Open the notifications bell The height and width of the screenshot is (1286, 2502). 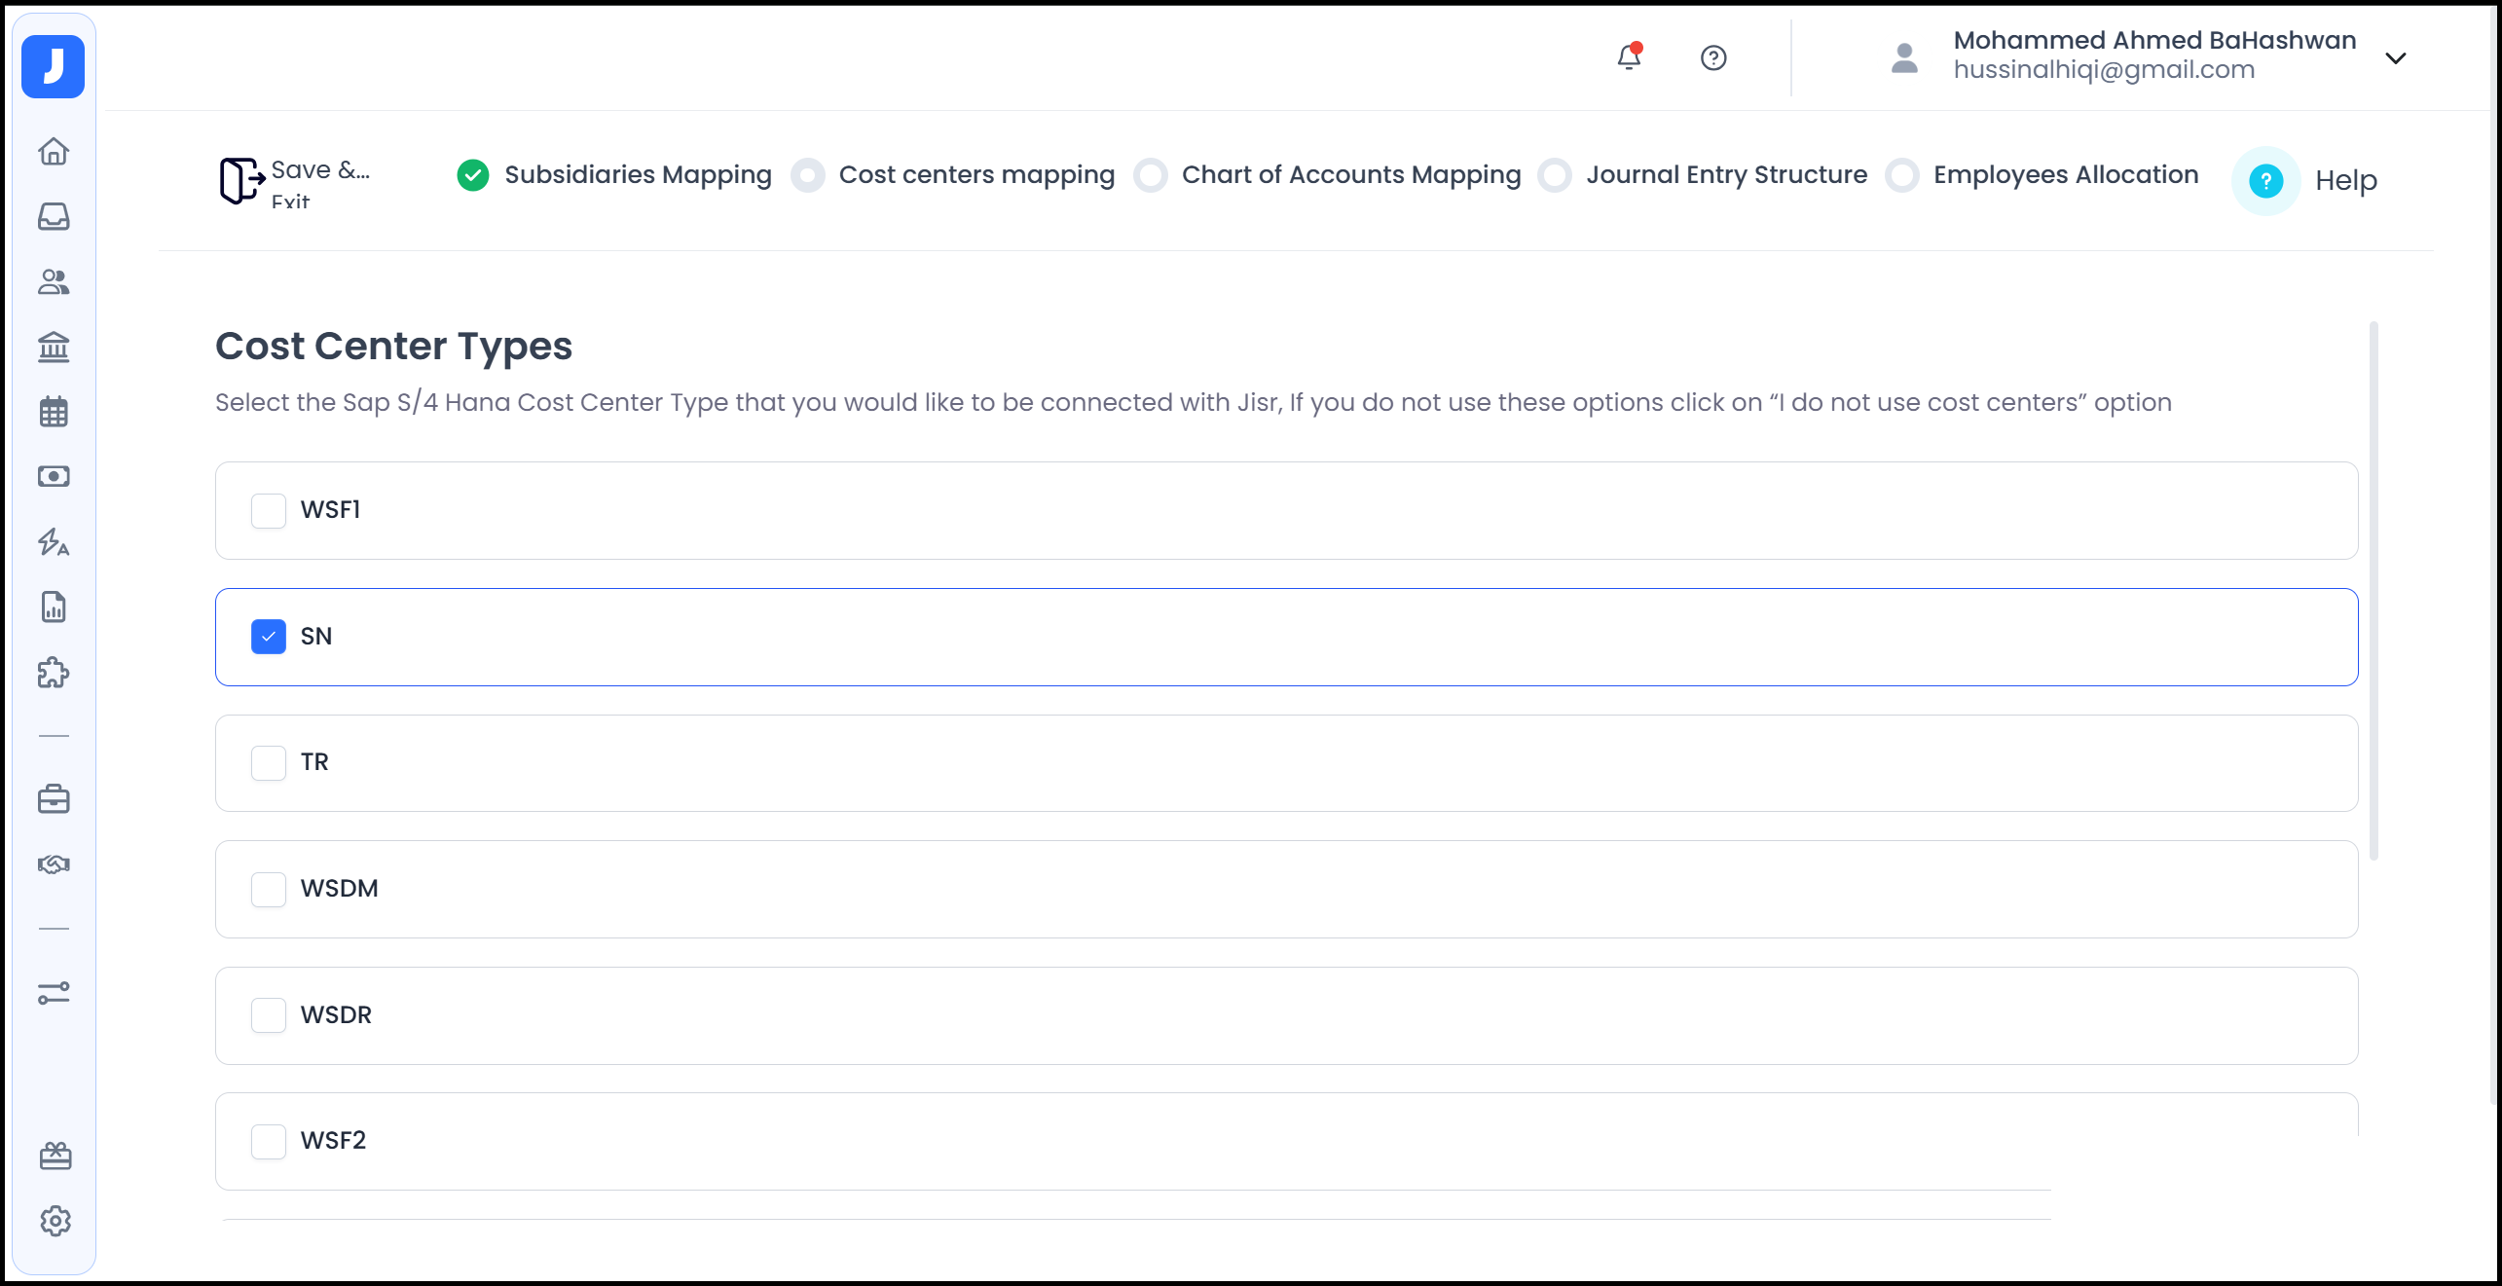(1629, 57)
